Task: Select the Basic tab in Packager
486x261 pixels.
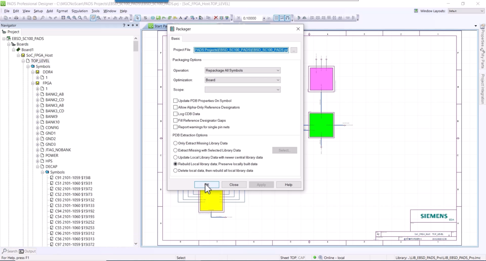Action: point(176,38)
